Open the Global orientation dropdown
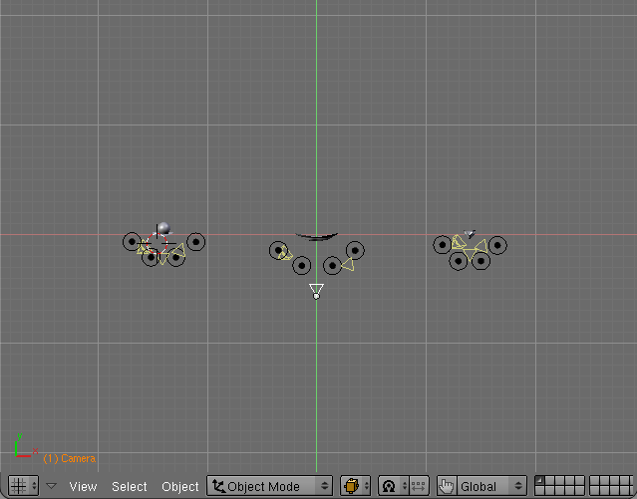The height and width of the screenshot is (499, 637). (491, 486)
